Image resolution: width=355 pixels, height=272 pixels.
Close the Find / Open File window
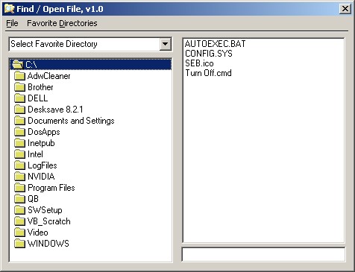point(345,9)
